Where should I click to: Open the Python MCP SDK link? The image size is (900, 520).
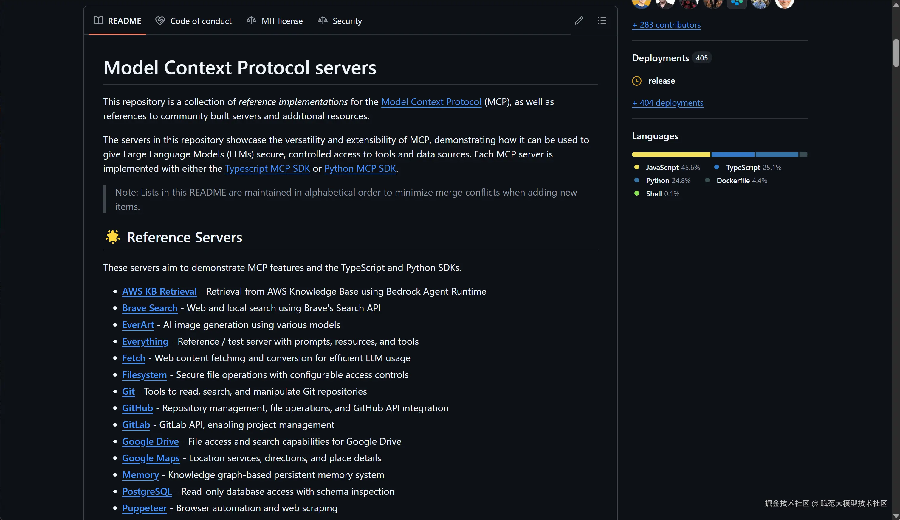coord(360,169)
